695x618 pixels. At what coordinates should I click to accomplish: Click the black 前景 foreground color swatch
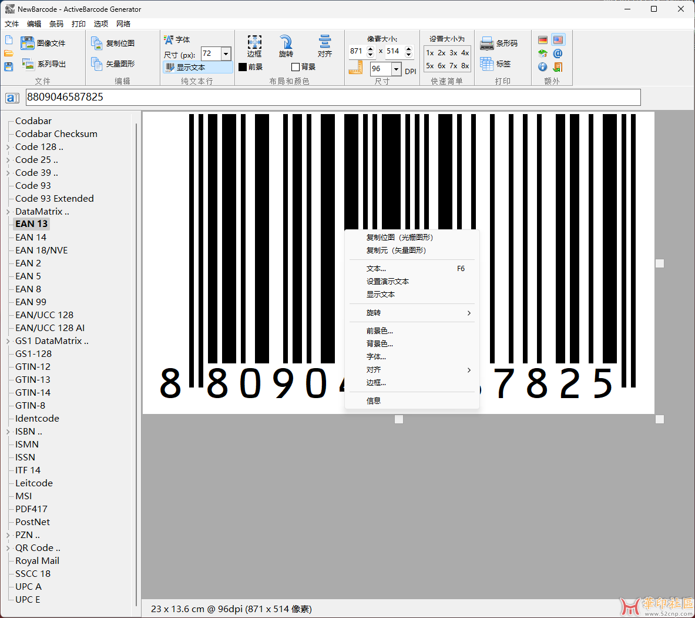point(243,67)
